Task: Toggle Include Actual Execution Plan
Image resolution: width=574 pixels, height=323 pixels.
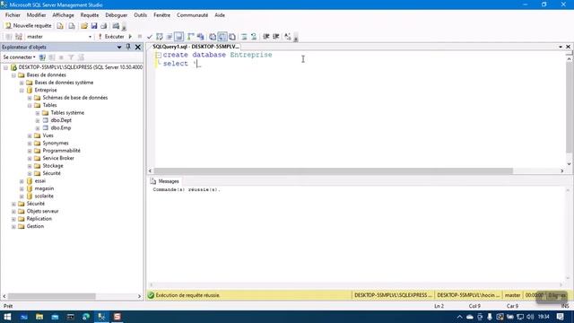Action: click(191, 37)
